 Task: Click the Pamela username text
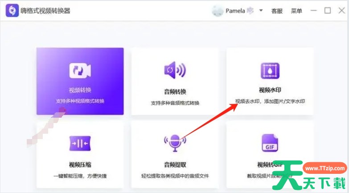tap(235, 11)
